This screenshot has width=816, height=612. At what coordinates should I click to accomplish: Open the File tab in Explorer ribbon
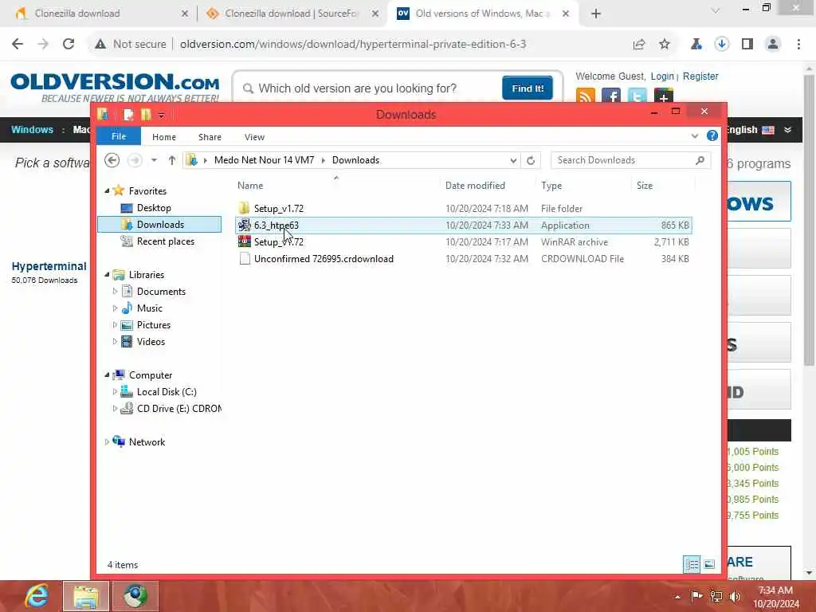[119, 136]
